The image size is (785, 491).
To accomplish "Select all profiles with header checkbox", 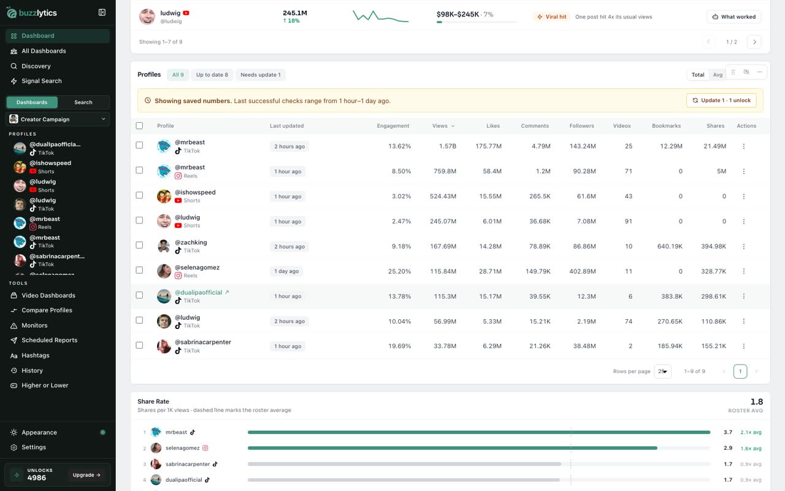I will pos(139,126).
